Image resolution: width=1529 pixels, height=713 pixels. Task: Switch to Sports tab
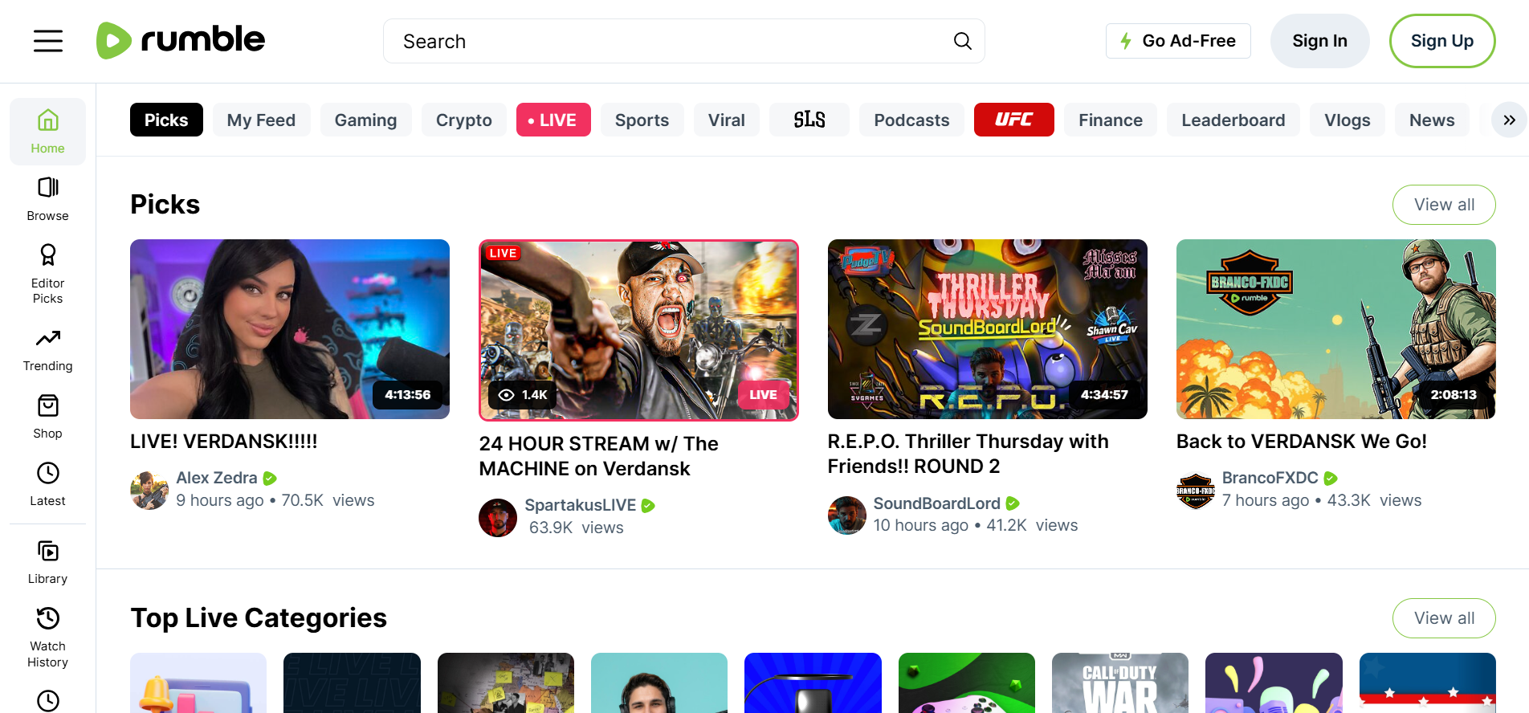point(642,120)
